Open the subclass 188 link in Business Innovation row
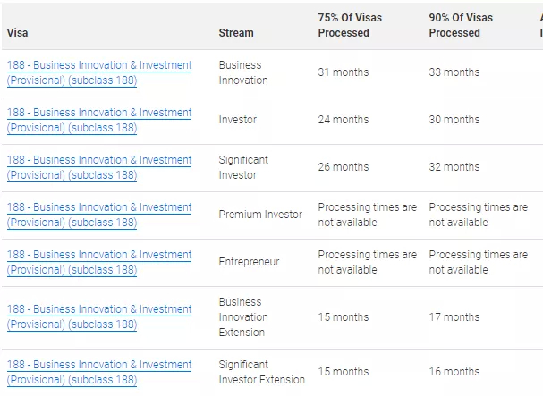Image resolution: width=543 pixels, height=396 pixels. tap(99, 72)
